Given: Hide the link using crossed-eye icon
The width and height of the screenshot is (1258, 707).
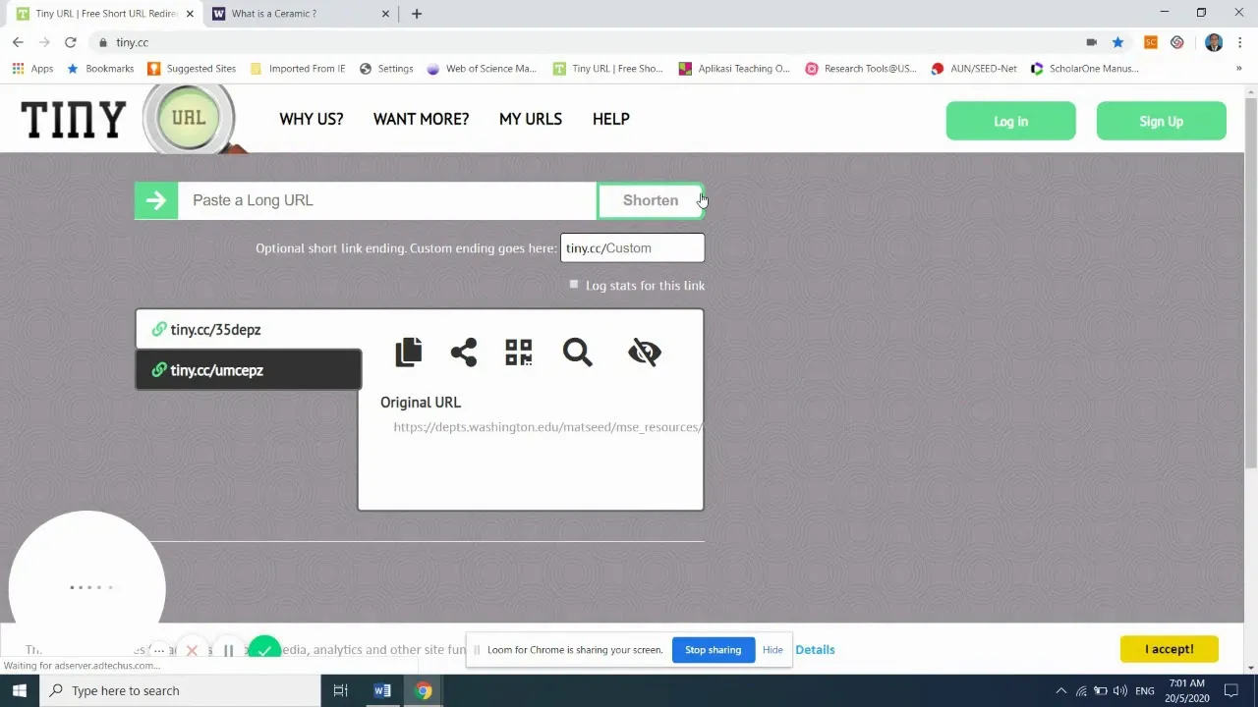Looking at the screenshot, I should point(645,352).
